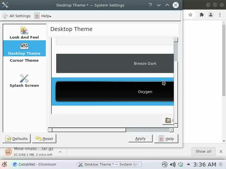Click the horizontal scrollbar left arrow
Image resolution: width=226 pixels, height=169 pixels.
(x=50, y=130)
